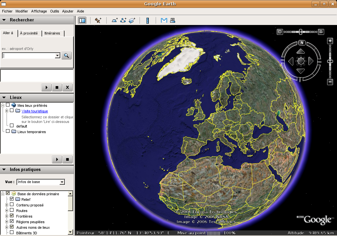Click the tilt slider handle
The width and height of the screenshot is (337, 236).
point(300,32)
